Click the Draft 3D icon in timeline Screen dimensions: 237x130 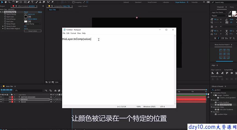coord(51,91)
